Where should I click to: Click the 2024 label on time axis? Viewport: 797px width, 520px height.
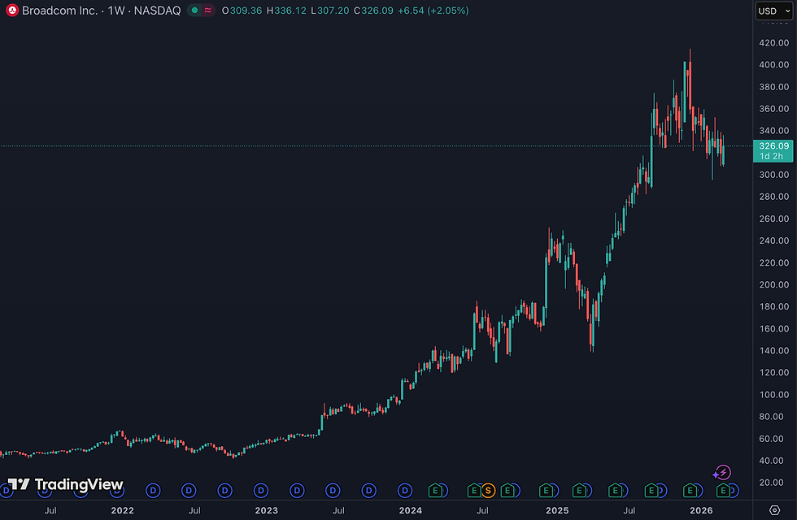[x=410, y=510]
